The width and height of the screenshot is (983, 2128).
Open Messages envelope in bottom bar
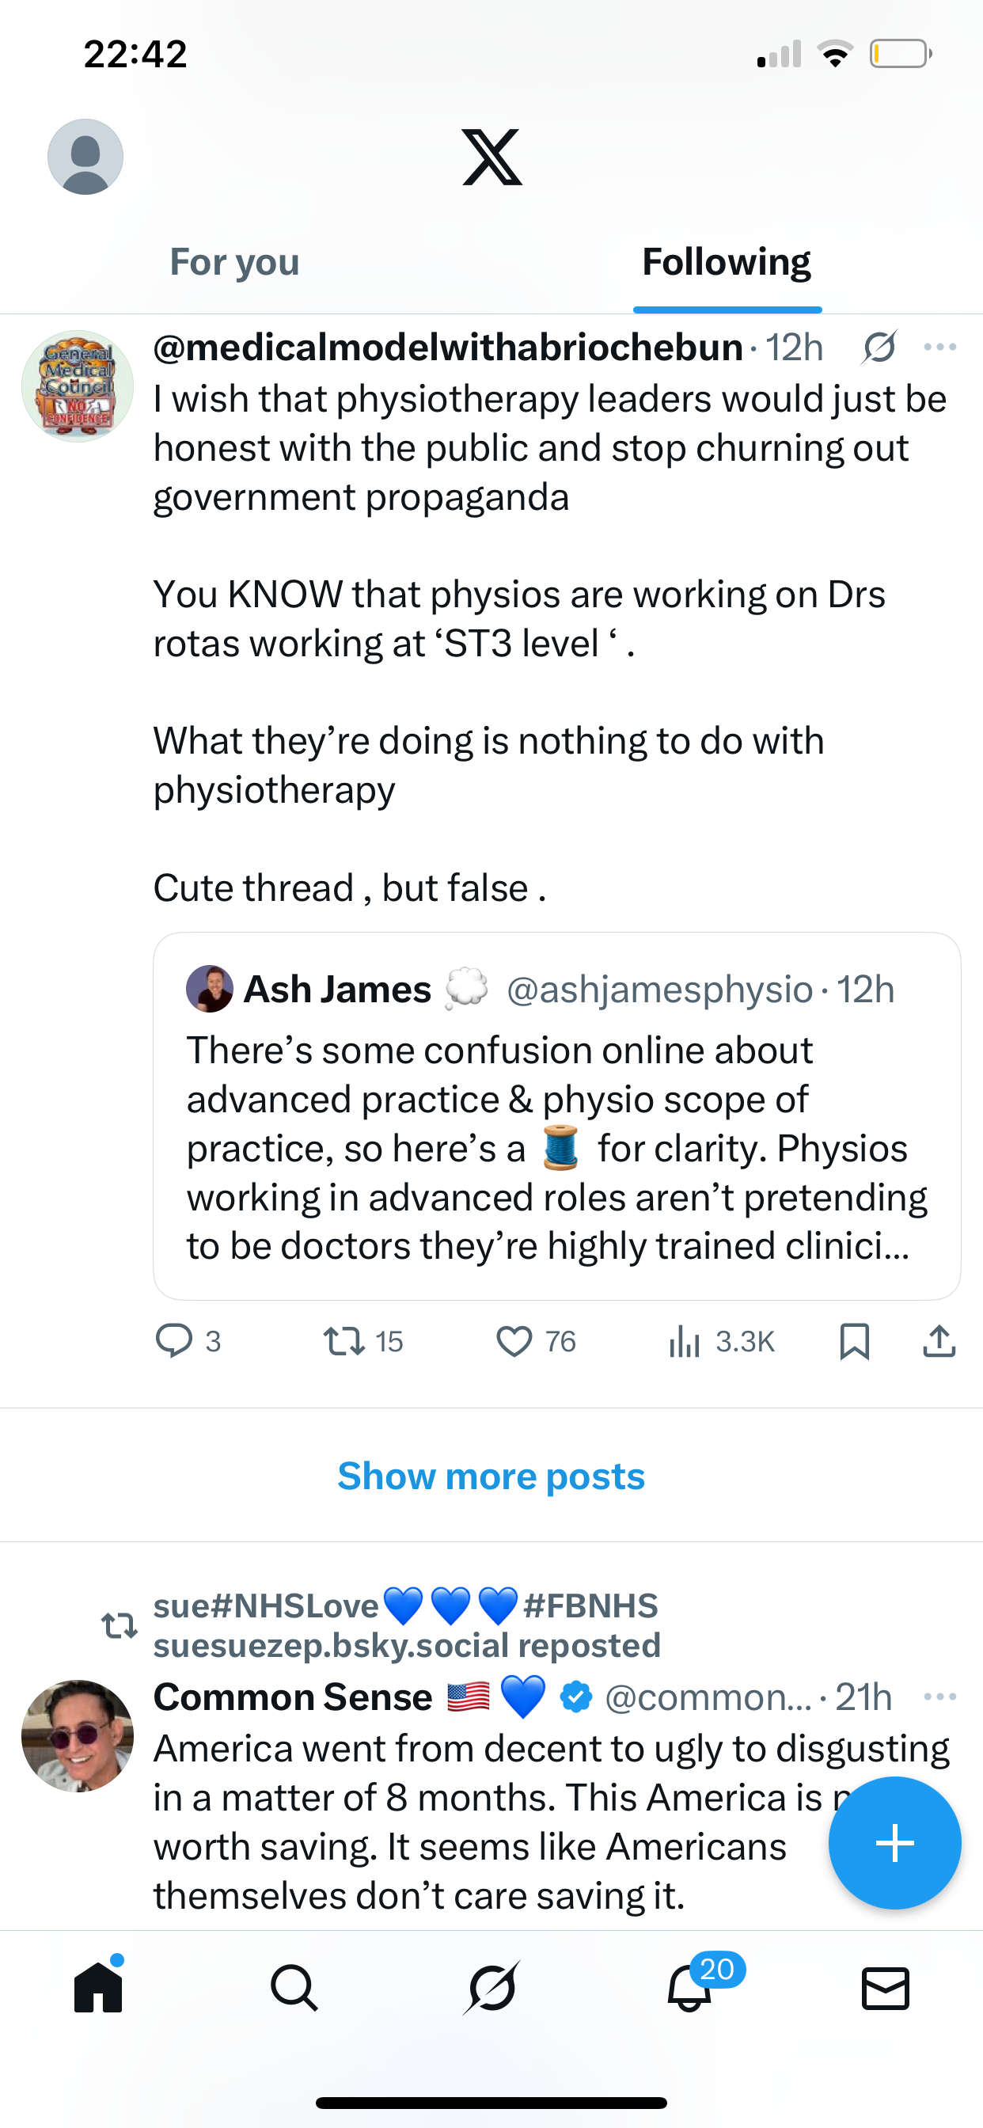click(x=886, y=1988)
